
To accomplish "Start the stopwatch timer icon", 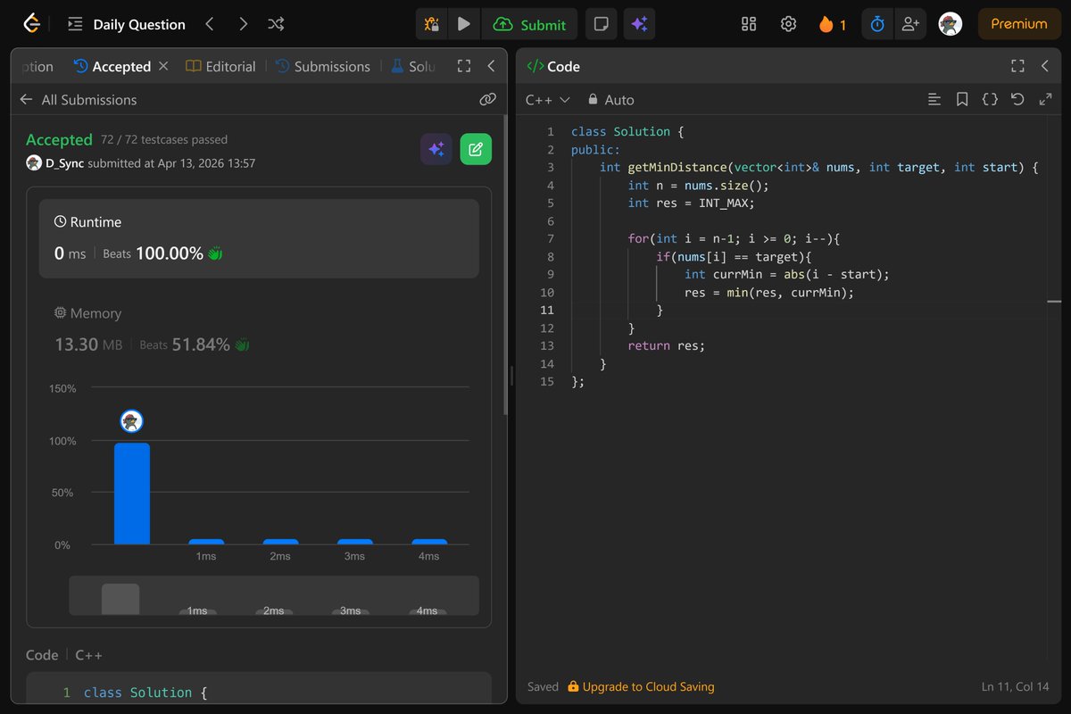I will coord(876,24).
